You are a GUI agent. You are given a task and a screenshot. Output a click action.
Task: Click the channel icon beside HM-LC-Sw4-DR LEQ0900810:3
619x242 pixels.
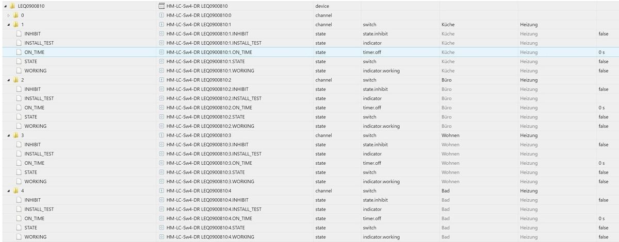tap(162, 135)
